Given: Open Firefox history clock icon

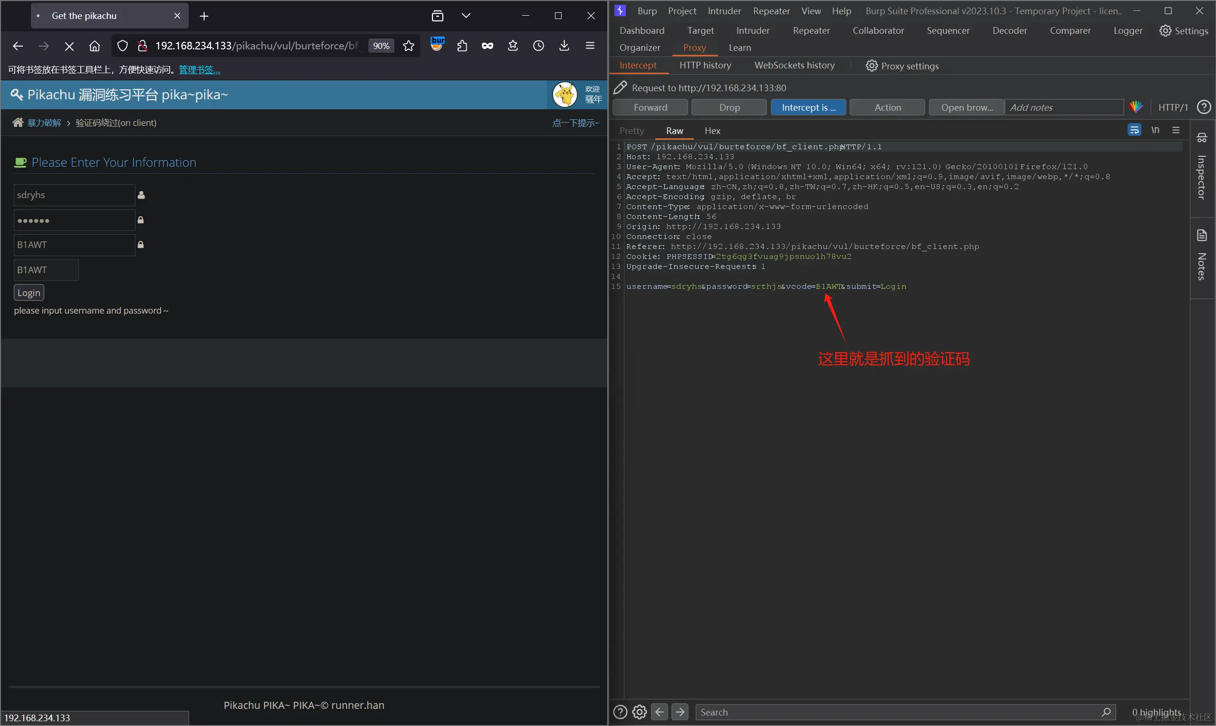Looking at the screenshot, I should coord(538,46).
